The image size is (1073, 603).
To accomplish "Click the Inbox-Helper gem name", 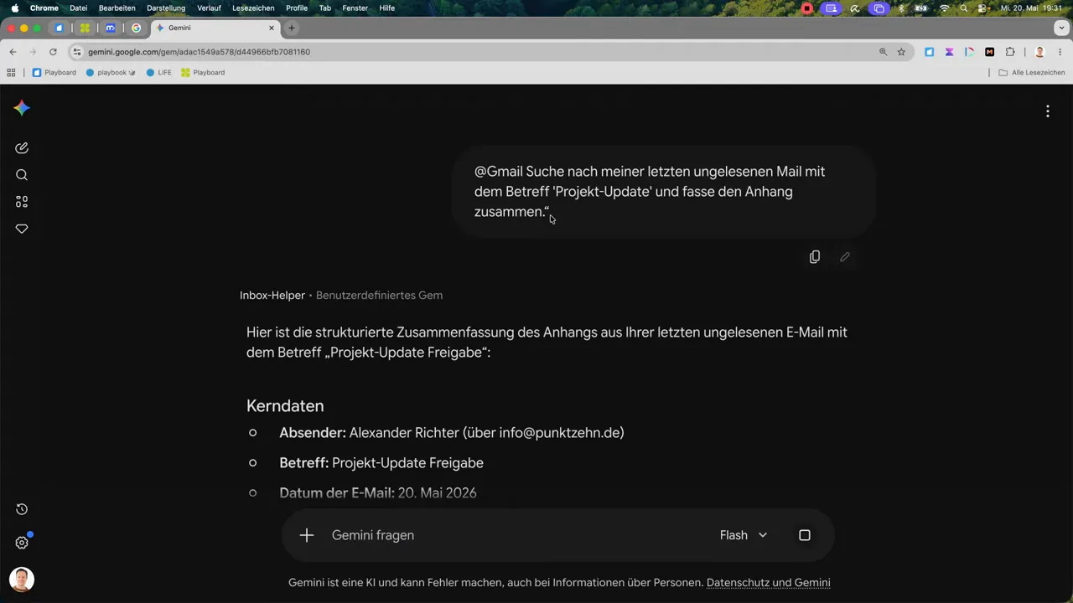I will (272, 296).
